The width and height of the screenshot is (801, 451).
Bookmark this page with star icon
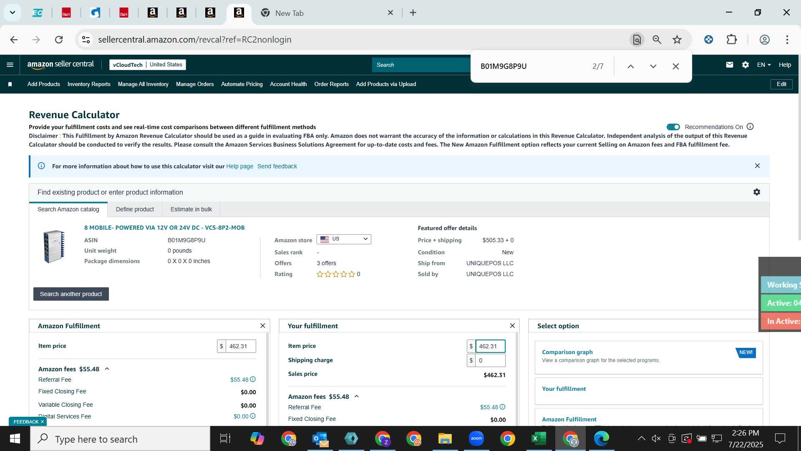(x=677, y=40)
